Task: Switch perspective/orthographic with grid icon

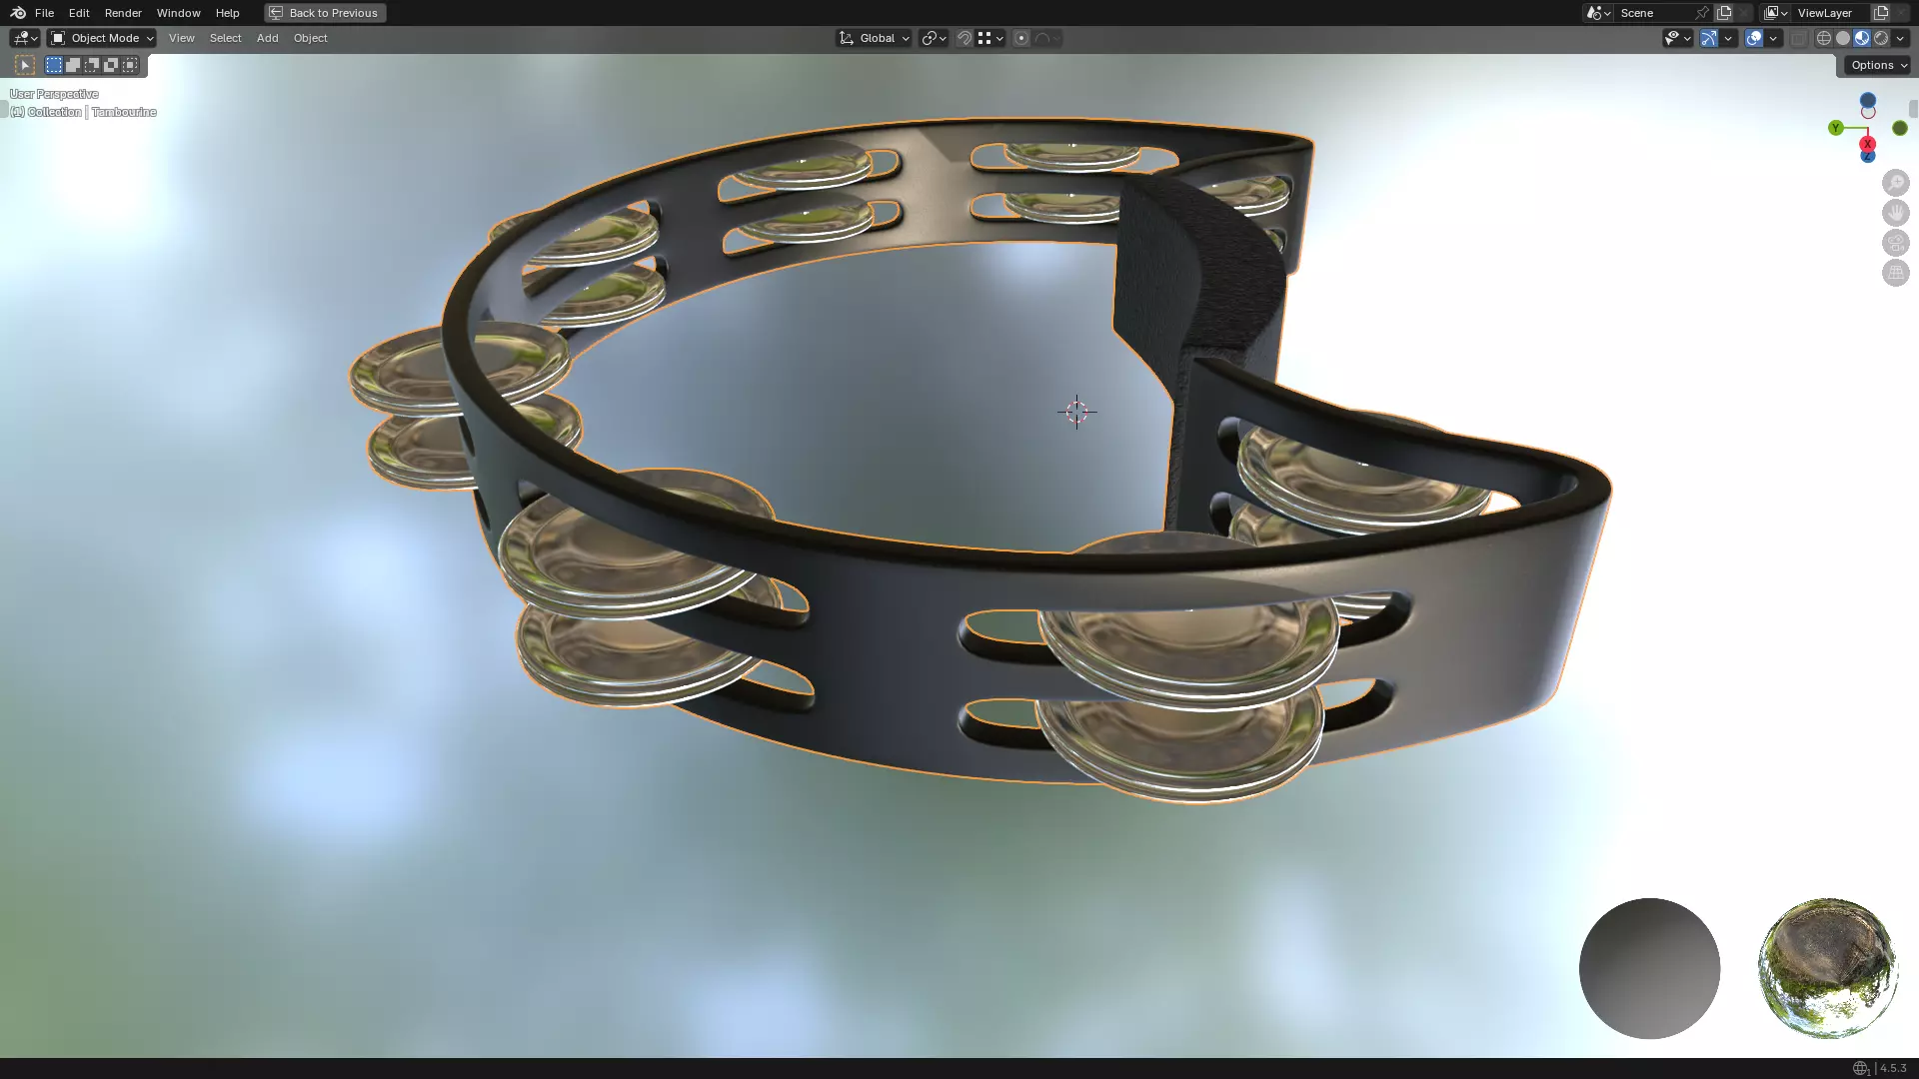Action: (x=1895, y=273)
